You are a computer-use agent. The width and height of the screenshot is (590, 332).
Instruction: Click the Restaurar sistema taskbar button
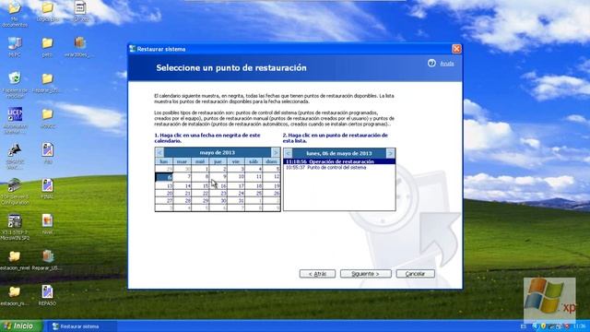coord(82,326)
